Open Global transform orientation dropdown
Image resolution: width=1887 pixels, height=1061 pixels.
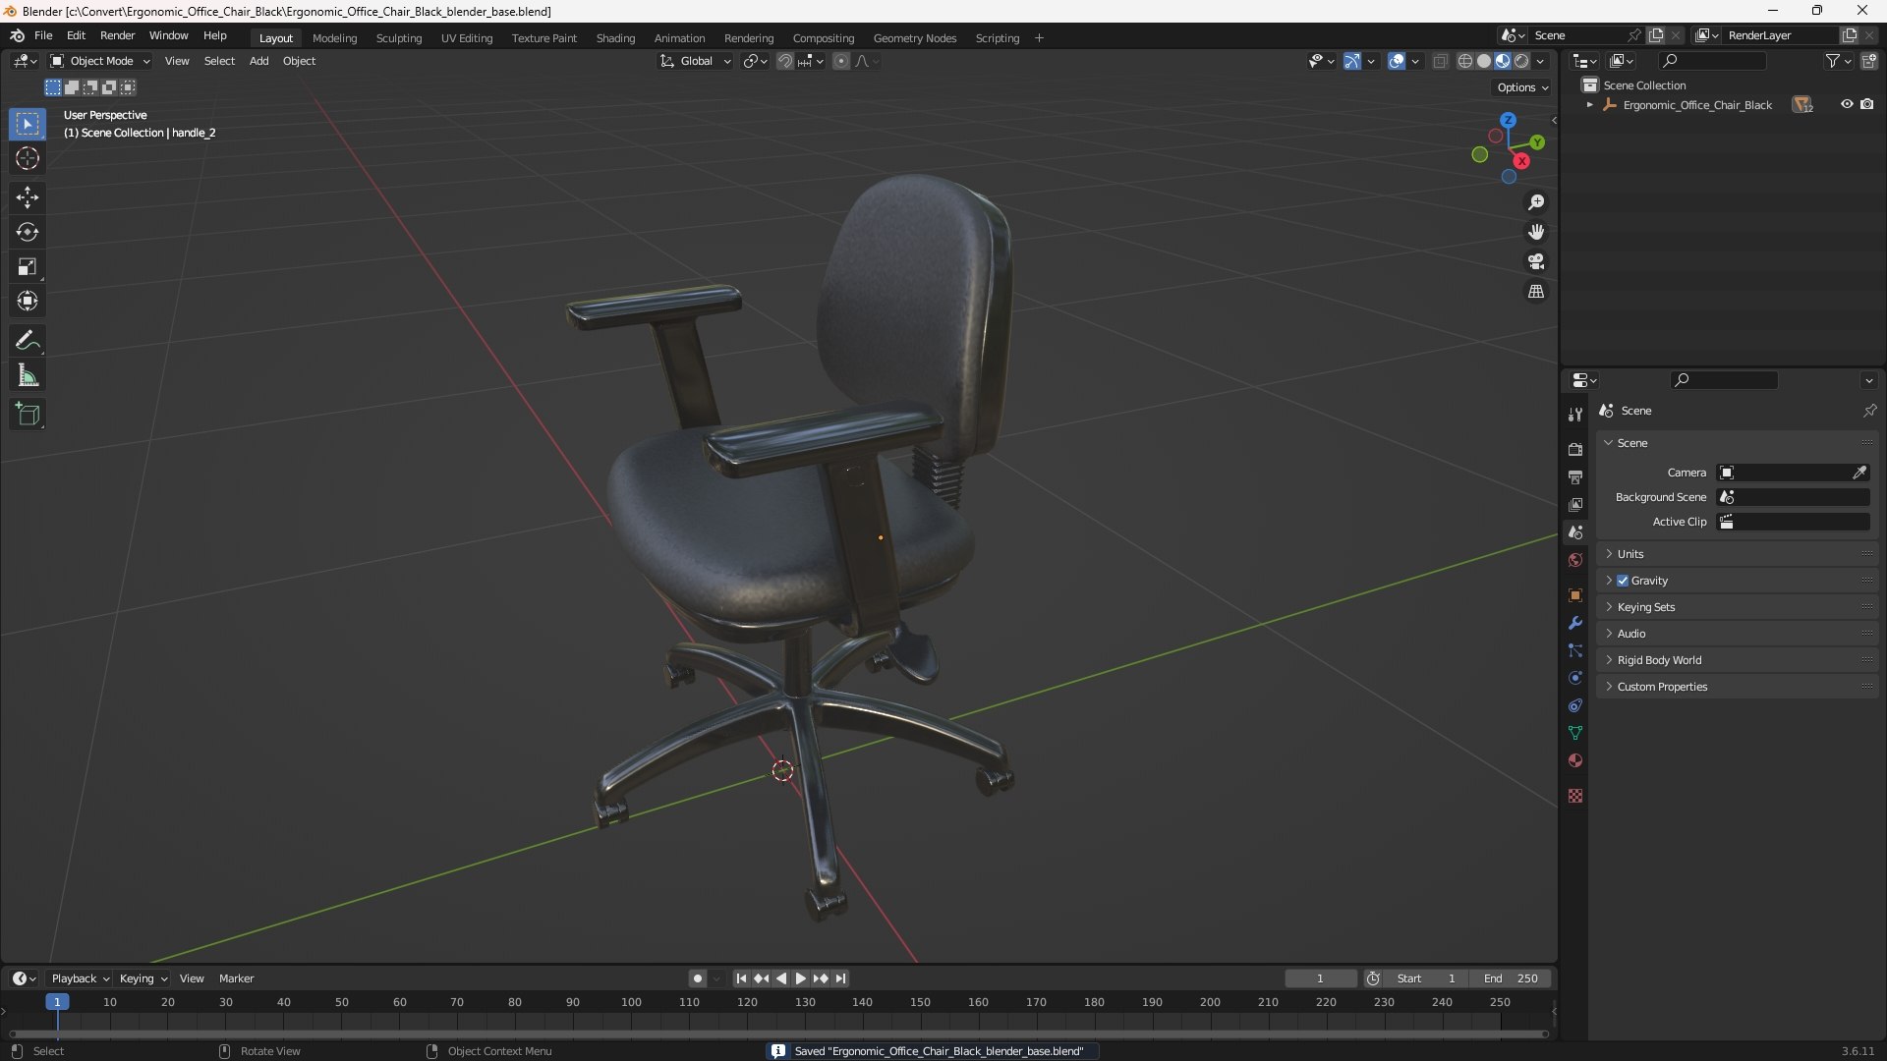point(695,61)
